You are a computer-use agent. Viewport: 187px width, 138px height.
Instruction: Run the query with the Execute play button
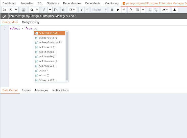pyautogui.click(x=118, y=10)
